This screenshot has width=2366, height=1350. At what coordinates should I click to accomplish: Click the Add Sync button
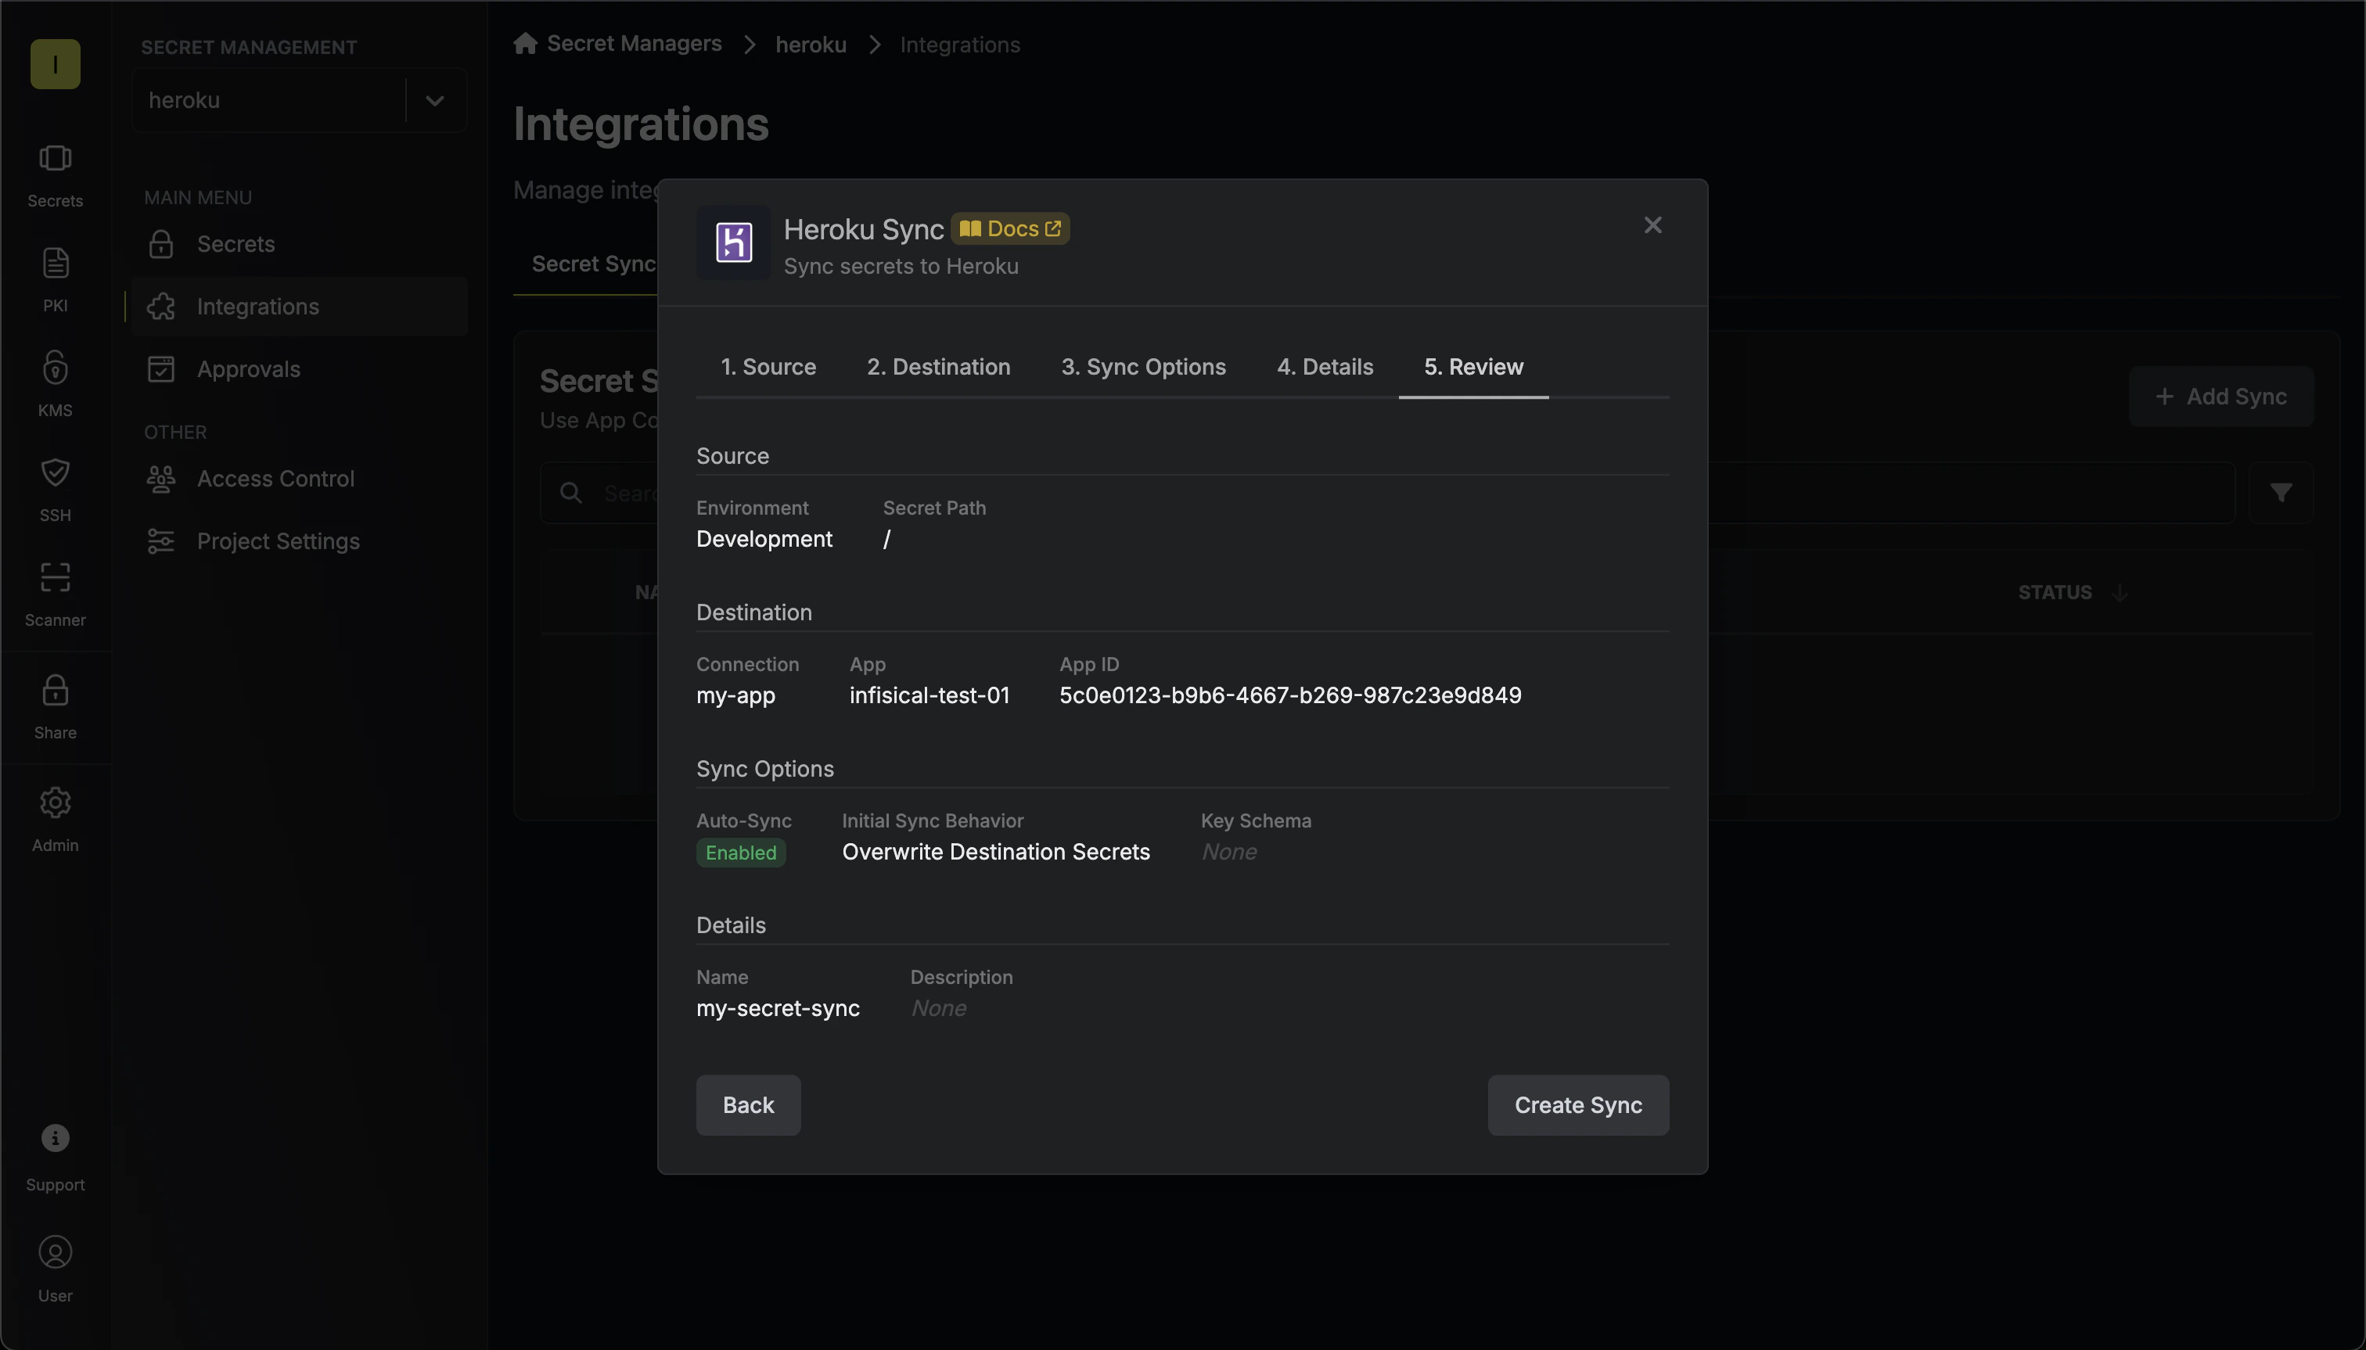pos(2221,397)
